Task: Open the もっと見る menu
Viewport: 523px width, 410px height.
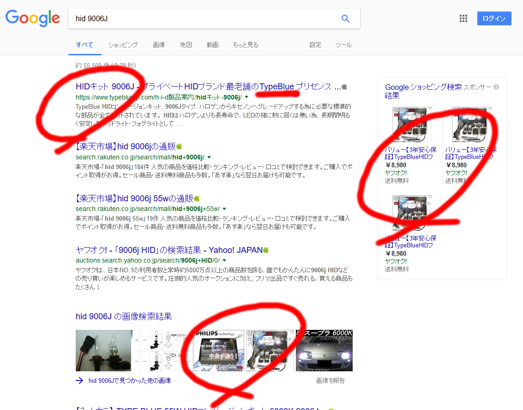Action: pyautogui.click(x=246, y=45)
